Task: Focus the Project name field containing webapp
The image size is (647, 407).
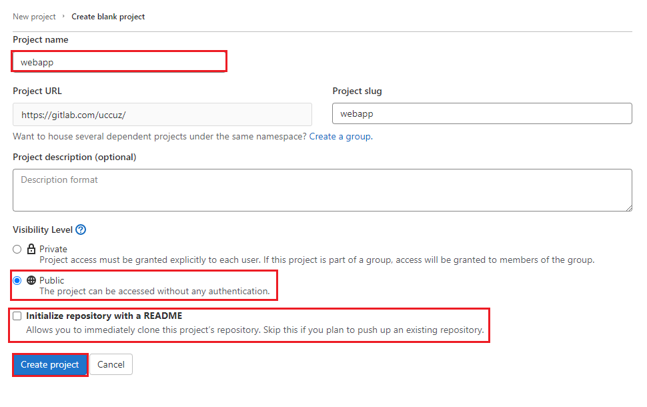Action: (119, 62)
